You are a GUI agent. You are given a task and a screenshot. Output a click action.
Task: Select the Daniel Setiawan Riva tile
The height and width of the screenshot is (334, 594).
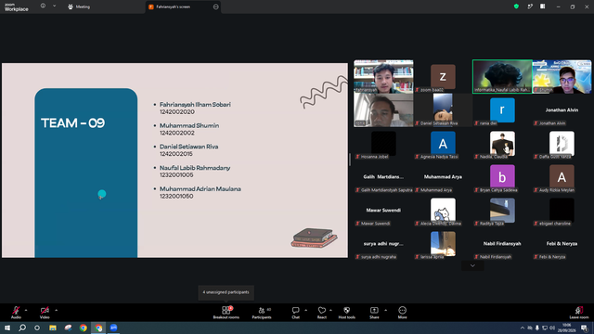pos(443,109)
